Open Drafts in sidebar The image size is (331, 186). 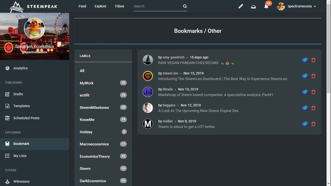[18, 94]
